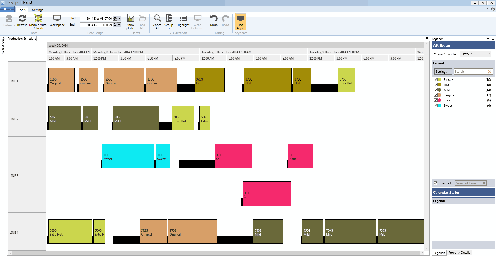Switch to the Settings ribbon tab
This screenshot has width=496, height=256.
[x=38, y=10]
